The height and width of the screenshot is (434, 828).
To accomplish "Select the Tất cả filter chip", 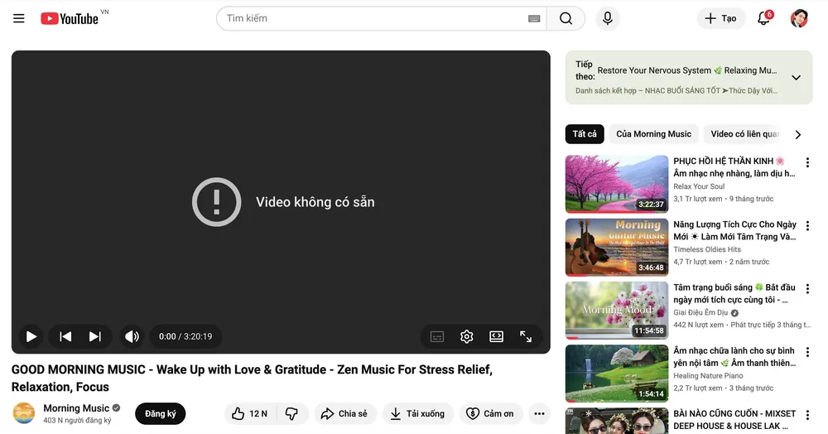I will pos(585,134).
